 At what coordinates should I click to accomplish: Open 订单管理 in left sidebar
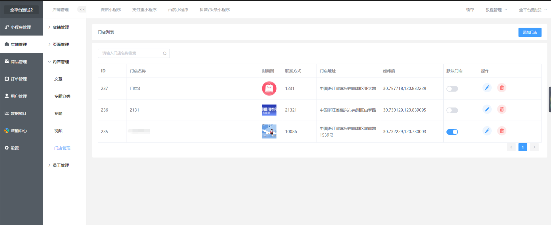click(22, 79)
